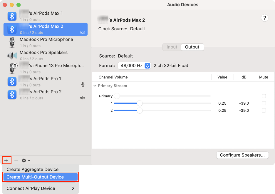
Task: Select MacBook Pro Speakers in the device list
Action: [46, 56]
